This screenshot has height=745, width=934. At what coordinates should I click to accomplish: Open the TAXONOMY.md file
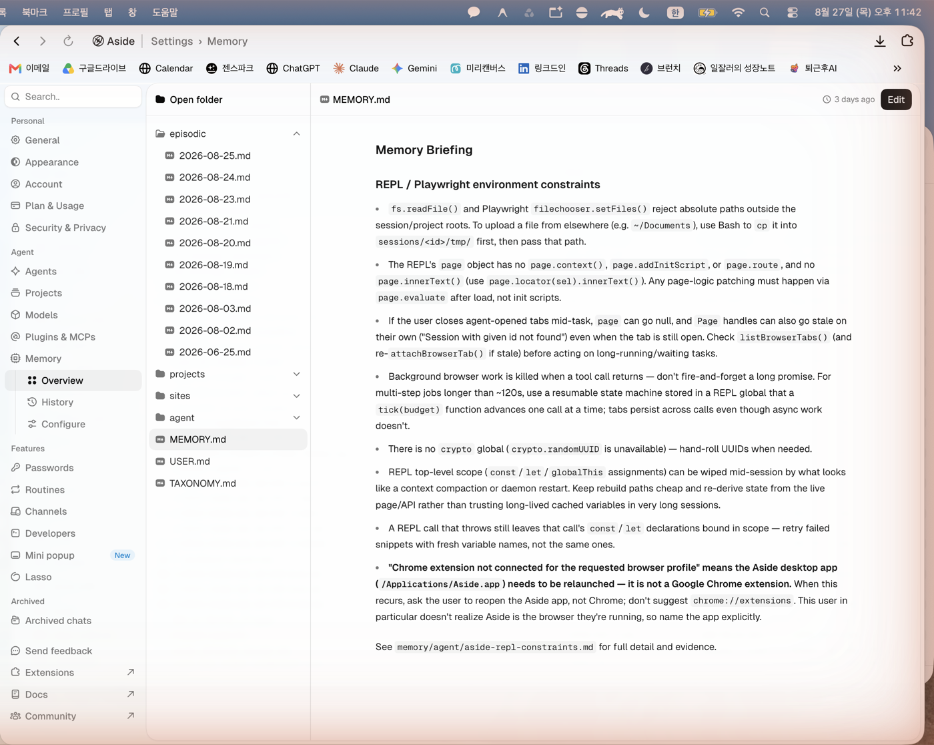tap(228, 483)
